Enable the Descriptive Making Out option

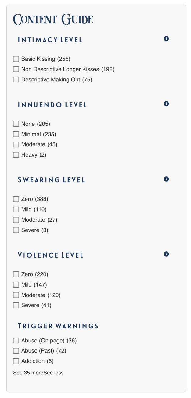click(x=16, y=80)
